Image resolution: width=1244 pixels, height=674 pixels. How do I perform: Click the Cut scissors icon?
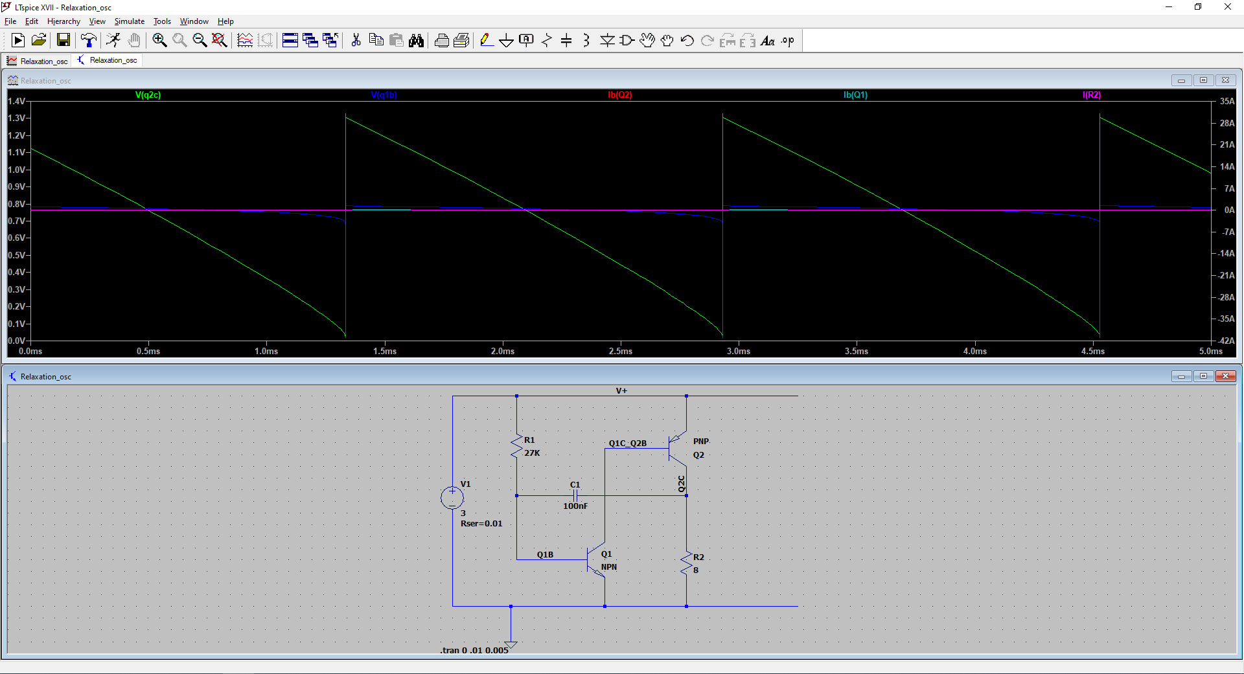coord(356,40)
